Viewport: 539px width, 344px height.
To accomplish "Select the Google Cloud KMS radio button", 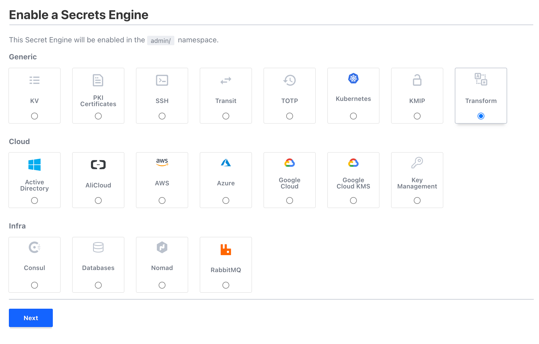I will [353, 200].
